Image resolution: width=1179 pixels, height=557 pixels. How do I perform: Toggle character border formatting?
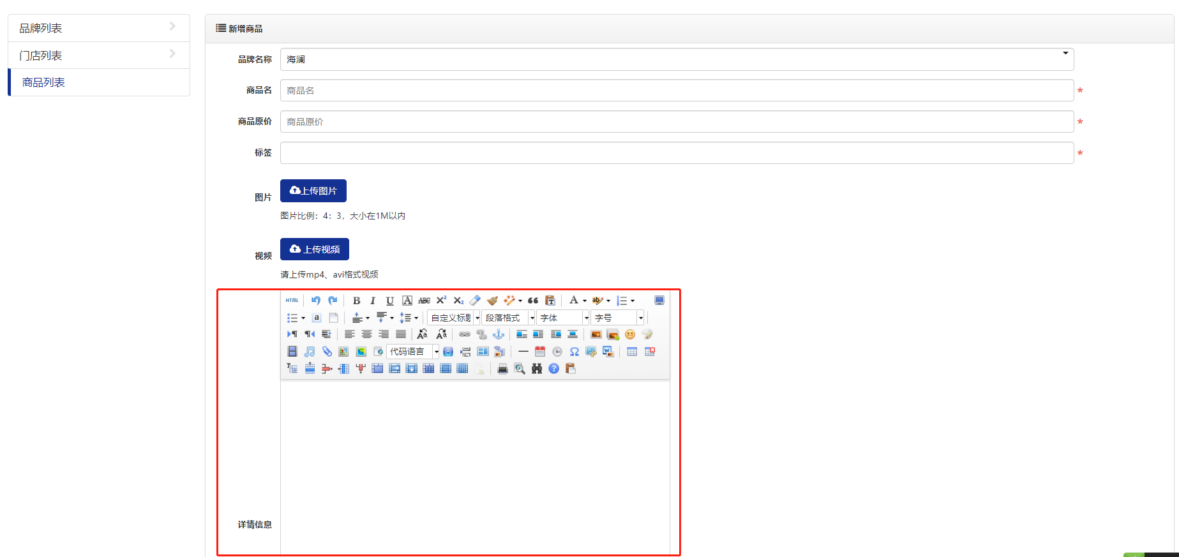(x=407, y=301)
